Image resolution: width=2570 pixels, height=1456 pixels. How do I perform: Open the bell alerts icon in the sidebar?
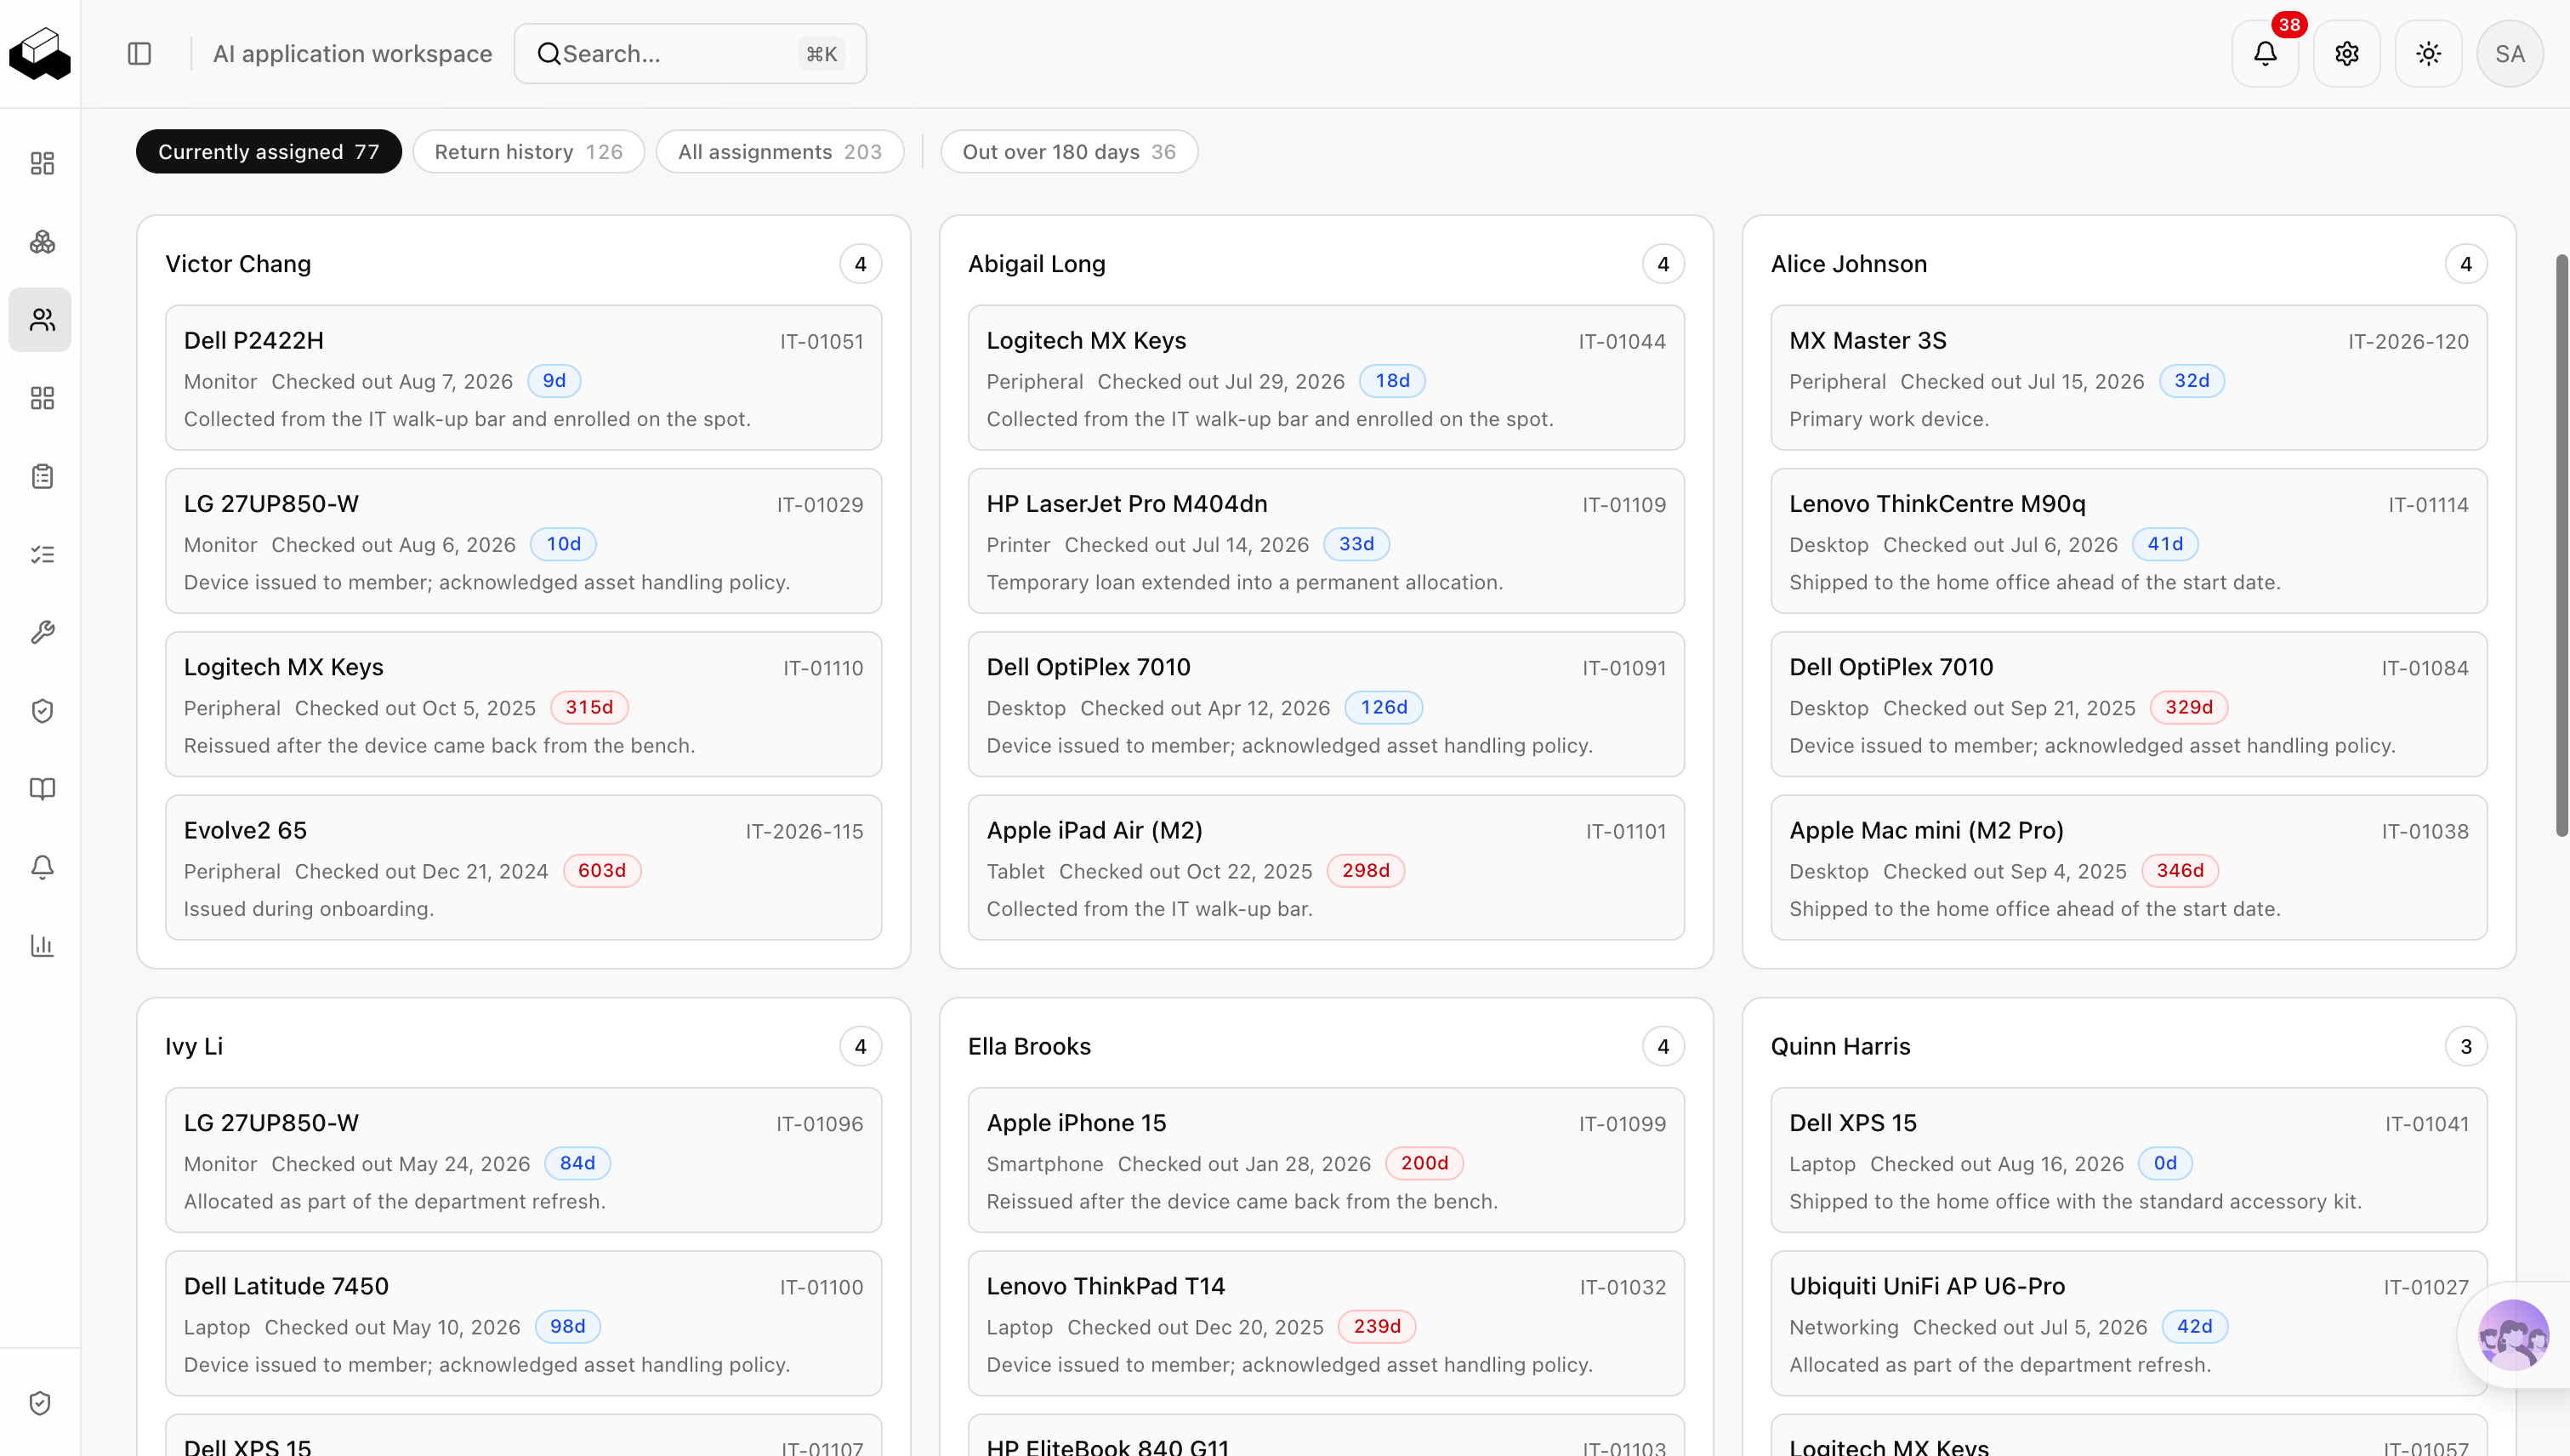click(x=42, y=867)
